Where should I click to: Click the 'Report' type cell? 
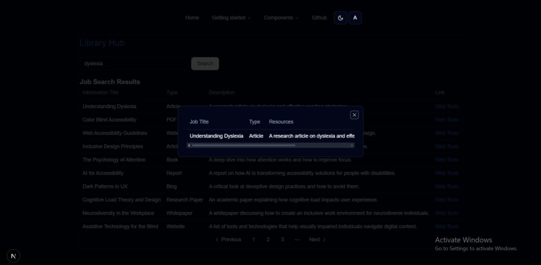click(x=174, y=173)
